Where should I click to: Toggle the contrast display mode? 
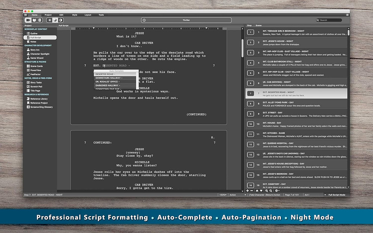pyautogui.click(x=61, y=20)
